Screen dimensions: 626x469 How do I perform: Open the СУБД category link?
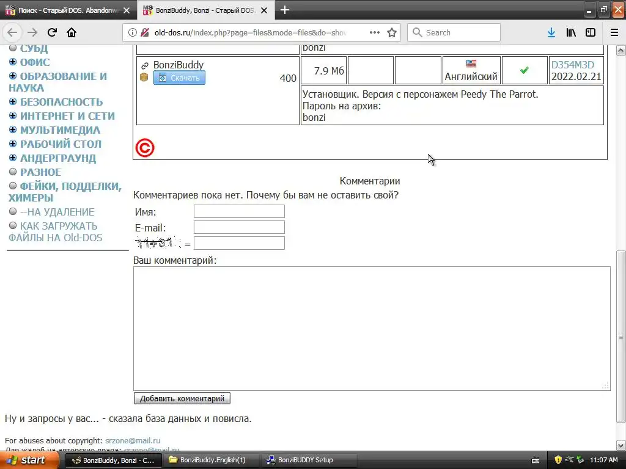[x=34, y=48]
